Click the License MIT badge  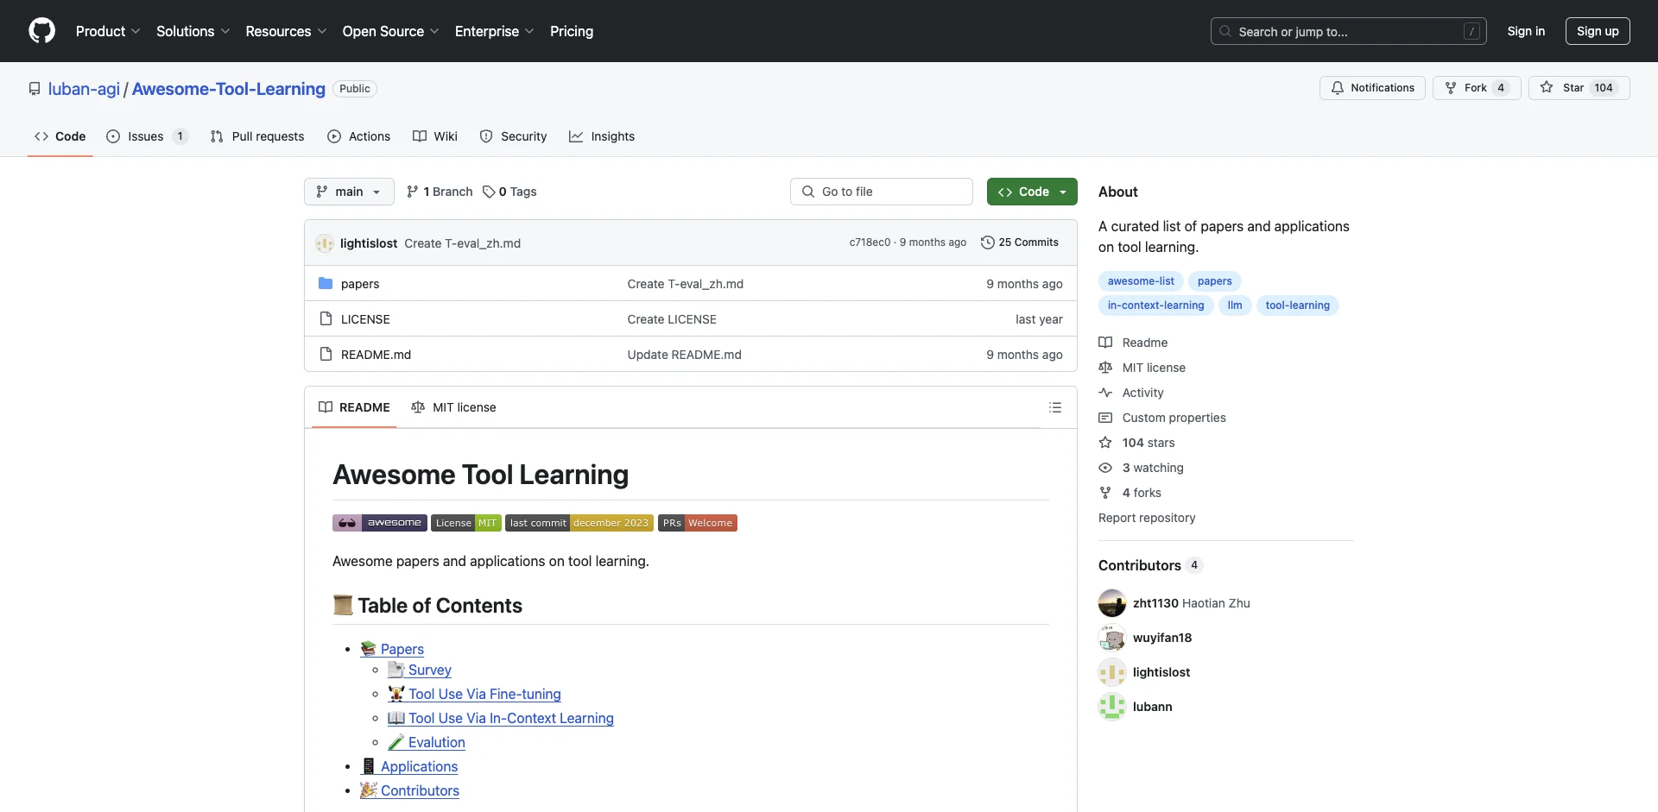466,523
